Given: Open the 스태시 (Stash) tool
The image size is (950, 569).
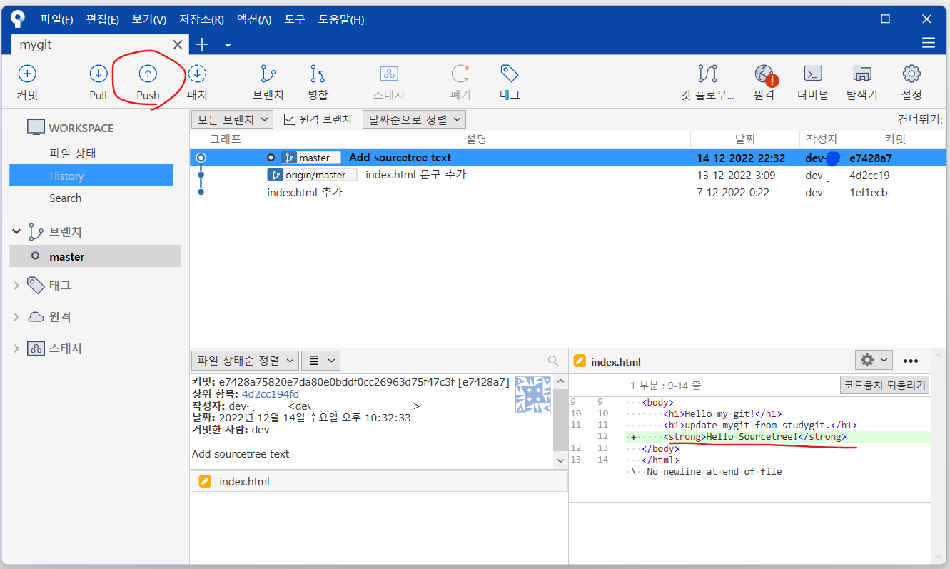Looking at the screenshot, I should (x=389, y=81).
